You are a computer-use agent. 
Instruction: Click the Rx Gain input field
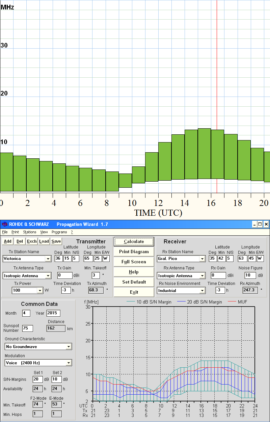click(x=219, y=275)
